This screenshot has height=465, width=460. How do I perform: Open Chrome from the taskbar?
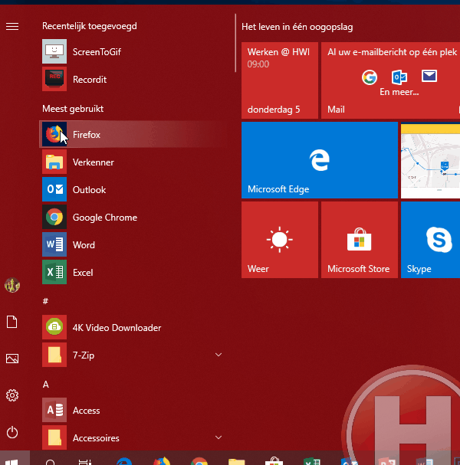point(199,460)
